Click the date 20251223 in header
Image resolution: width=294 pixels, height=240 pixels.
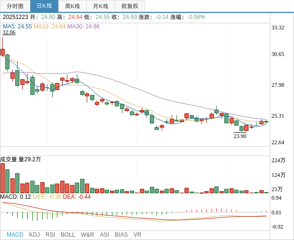pyautogui.click(x=15, y=17)
